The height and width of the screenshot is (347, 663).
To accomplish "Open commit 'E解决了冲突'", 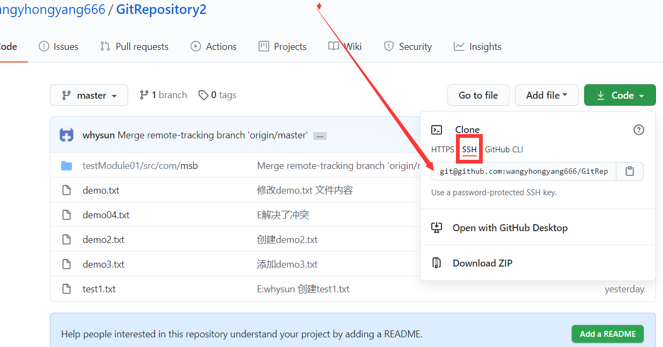I will point(283,215).
